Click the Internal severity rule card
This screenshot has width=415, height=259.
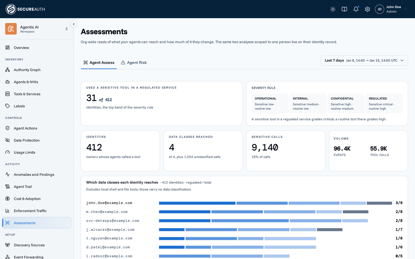point(308,103)
